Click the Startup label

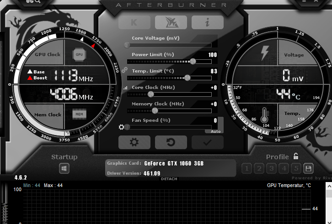(x=64, y=157)
